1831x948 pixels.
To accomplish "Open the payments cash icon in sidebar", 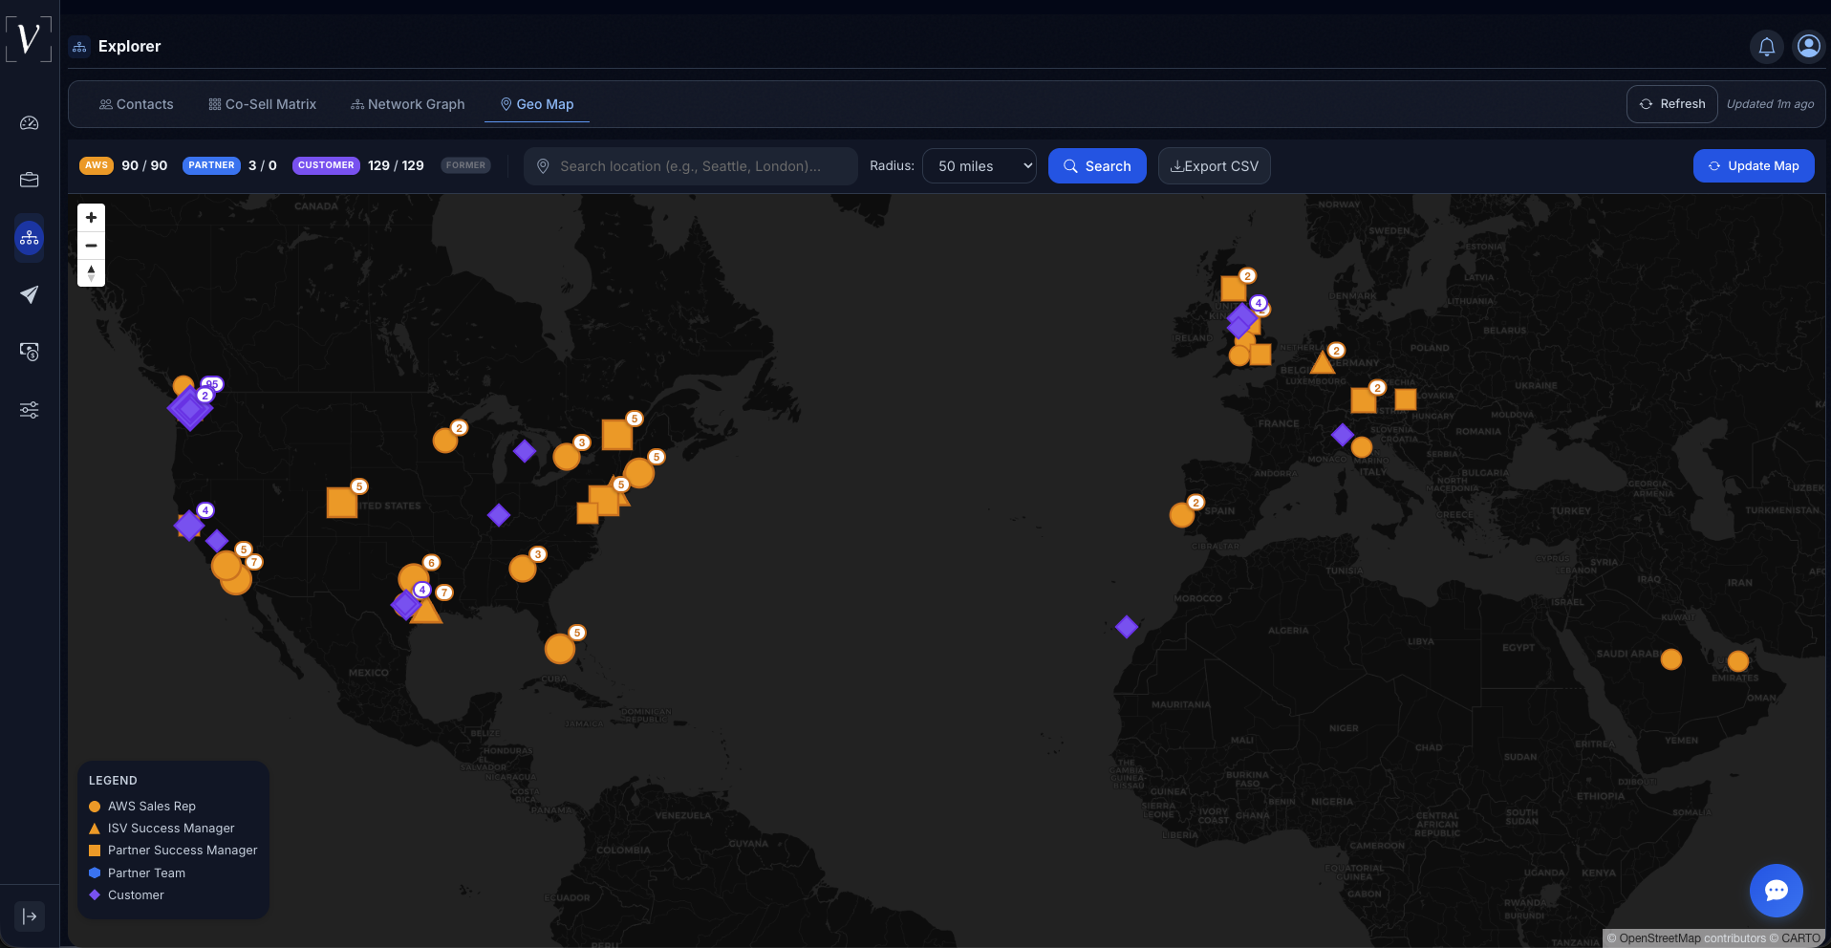I will click(30, 352).
